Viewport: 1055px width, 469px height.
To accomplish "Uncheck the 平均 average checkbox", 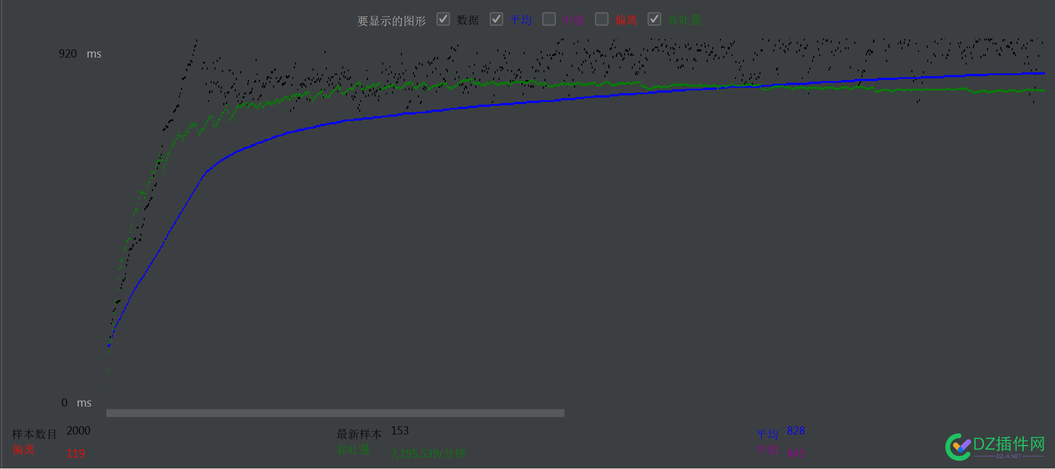I will (x=496, y=19).
